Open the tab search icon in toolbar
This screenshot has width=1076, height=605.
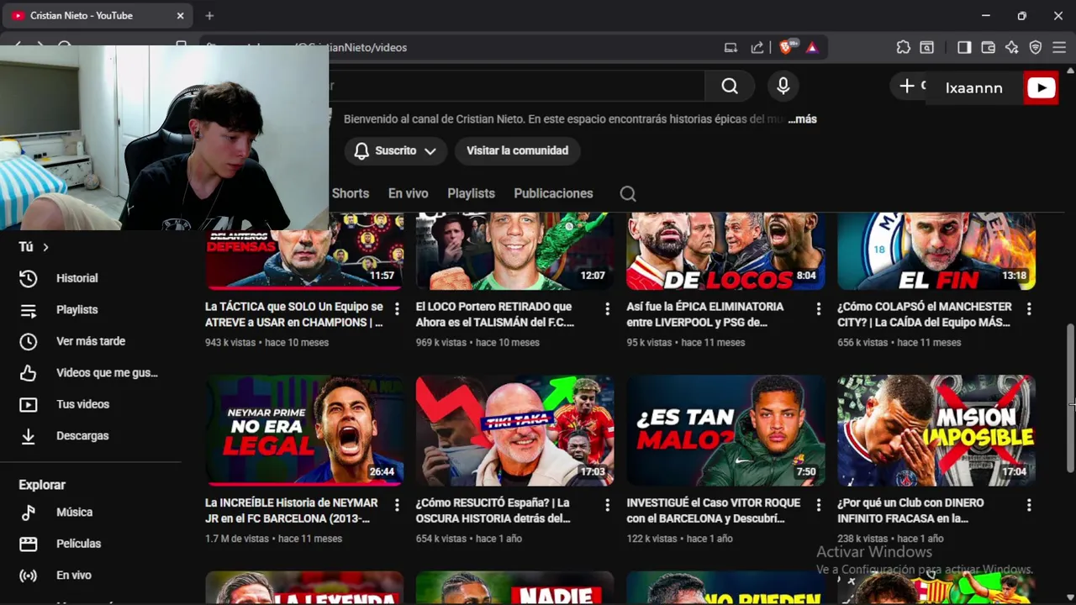tap(926, 48)
